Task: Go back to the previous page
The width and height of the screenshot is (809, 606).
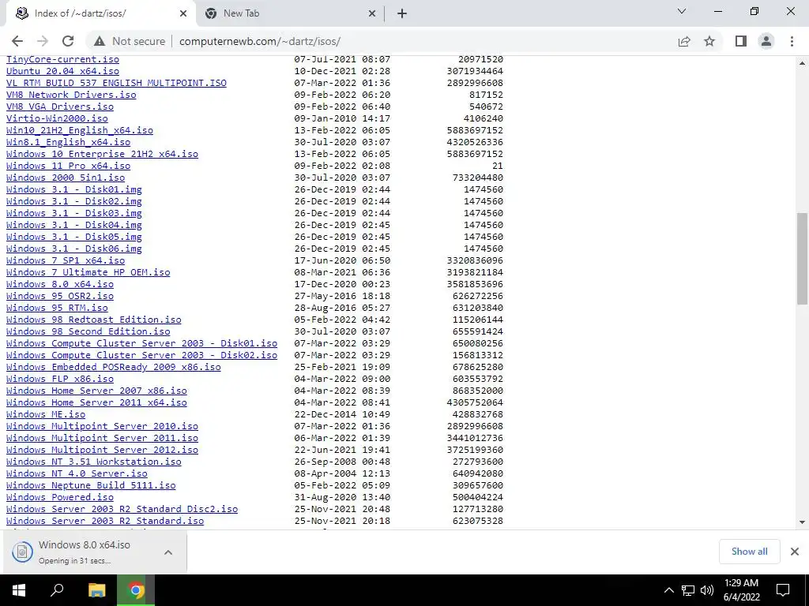Action: [x=17, y=41]
